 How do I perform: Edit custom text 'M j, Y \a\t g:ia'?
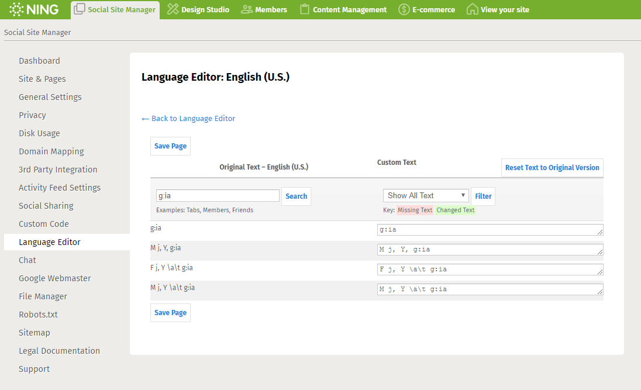pos(490,289)
